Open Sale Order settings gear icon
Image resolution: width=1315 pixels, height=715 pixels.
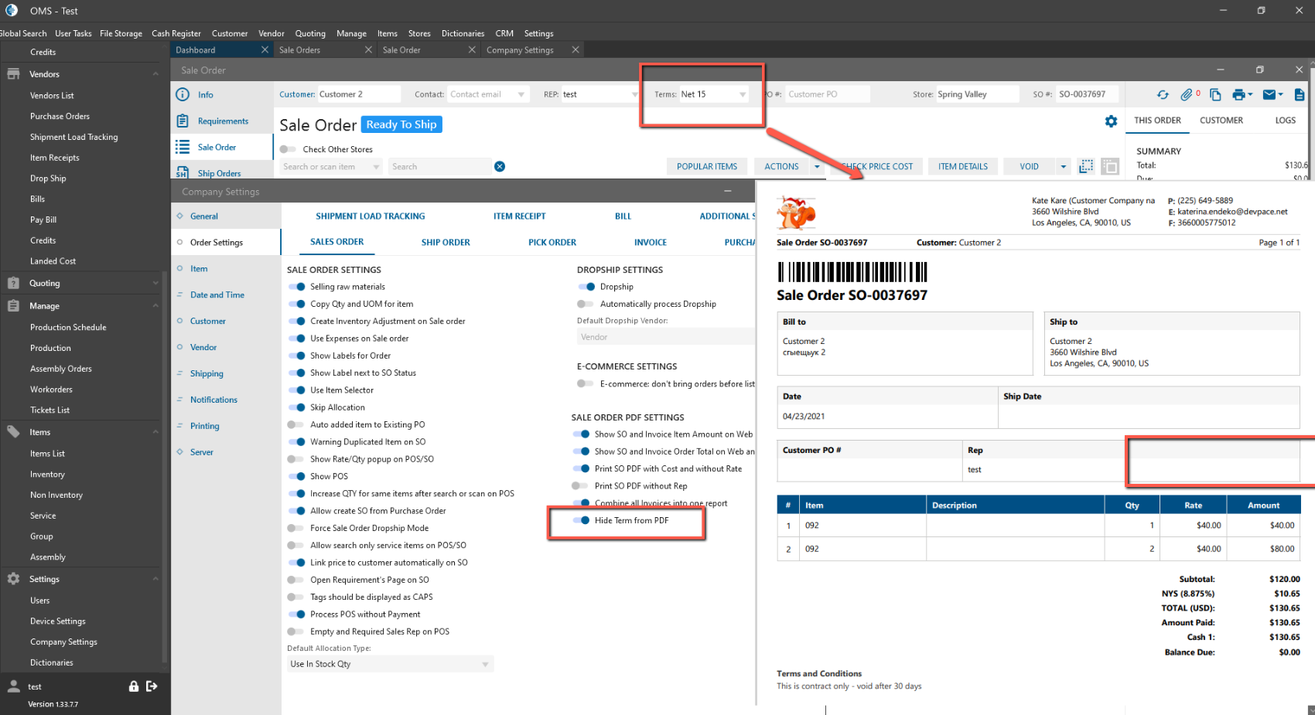pyautogui.click(x=1111, y=121)
